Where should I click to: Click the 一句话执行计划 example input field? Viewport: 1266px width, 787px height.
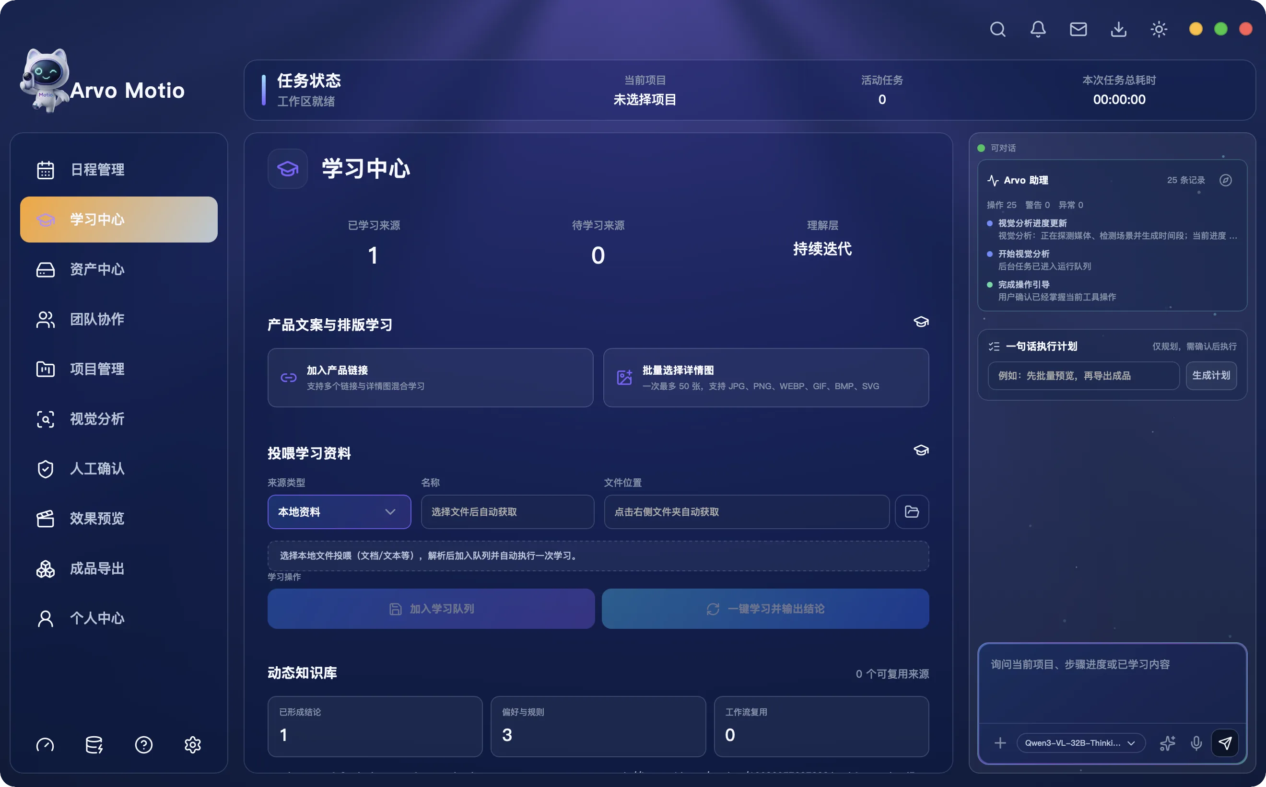(1083, 375)
